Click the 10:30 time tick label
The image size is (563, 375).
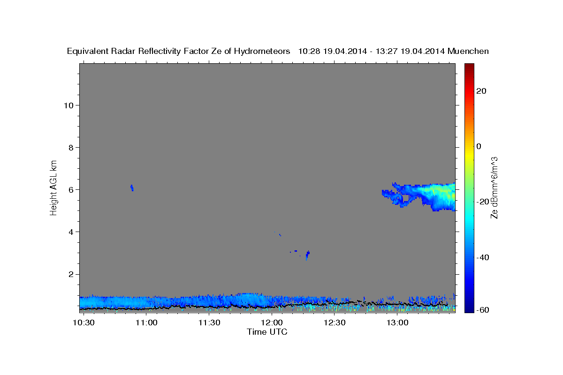[x=84, y=322]
